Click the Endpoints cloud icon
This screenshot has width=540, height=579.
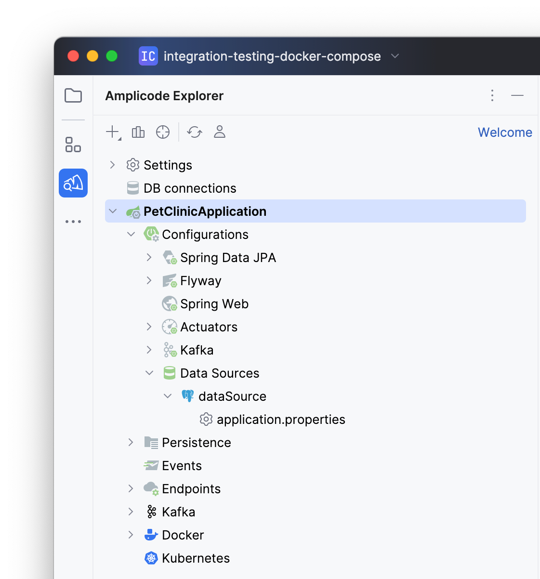click(x=151, y=489)
